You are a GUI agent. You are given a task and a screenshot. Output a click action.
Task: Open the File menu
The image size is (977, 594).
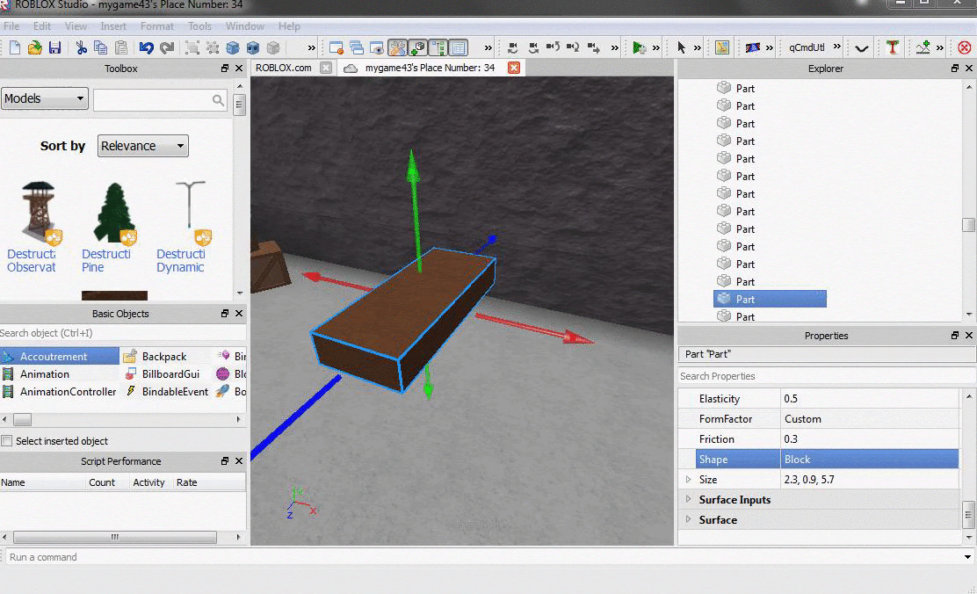(11, 26)
